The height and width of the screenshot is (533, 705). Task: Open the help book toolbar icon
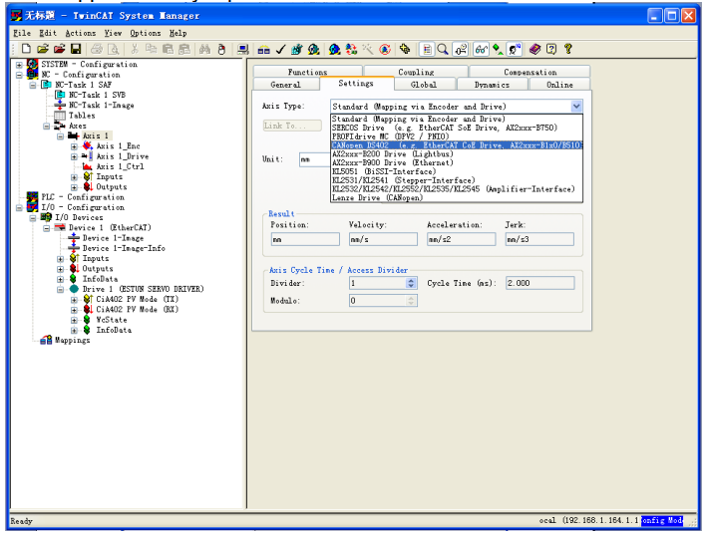(534, 50)
